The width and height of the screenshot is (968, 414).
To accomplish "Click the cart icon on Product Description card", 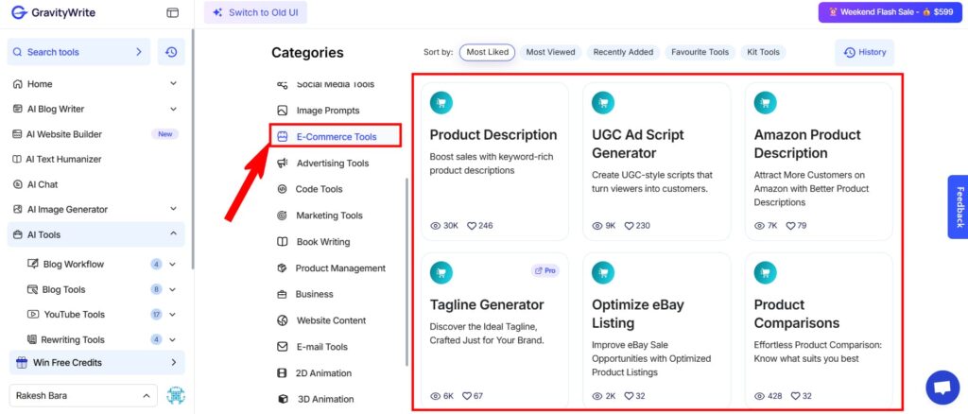I will click(x=441, y=103).
